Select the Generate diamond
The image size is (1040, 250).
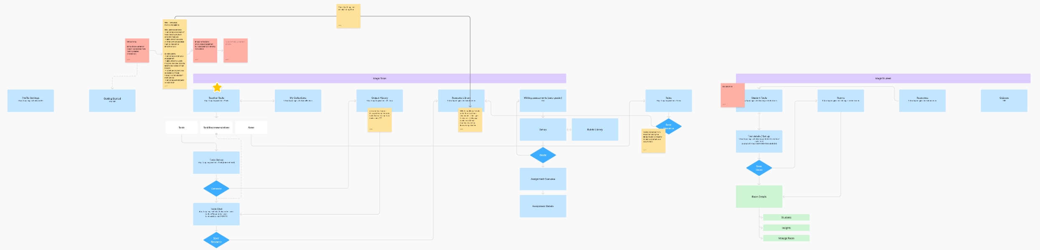click(x=216, y=188)
